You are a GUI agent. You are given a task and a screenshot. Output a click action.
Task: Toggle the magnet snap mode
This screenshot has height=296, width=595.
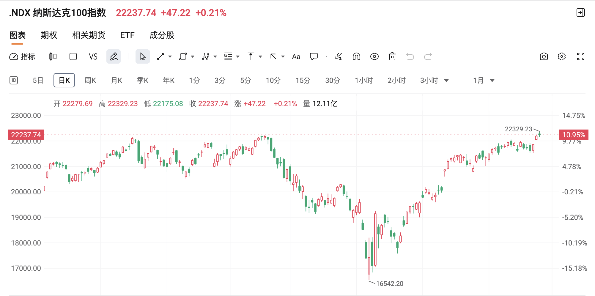(356, 56)
